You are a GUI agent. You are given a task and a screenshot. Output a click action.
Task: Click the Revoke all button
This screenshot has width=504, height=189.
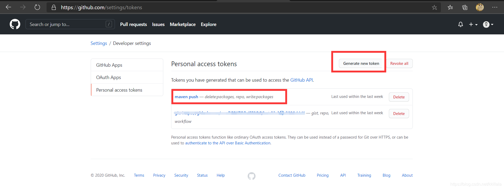point(399,64)
